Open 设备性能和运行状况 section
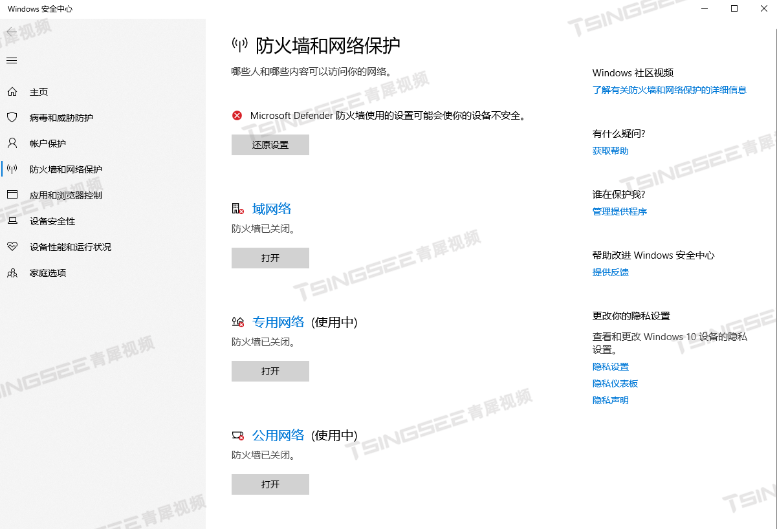The image size is (777, 529). pos(71,247)
